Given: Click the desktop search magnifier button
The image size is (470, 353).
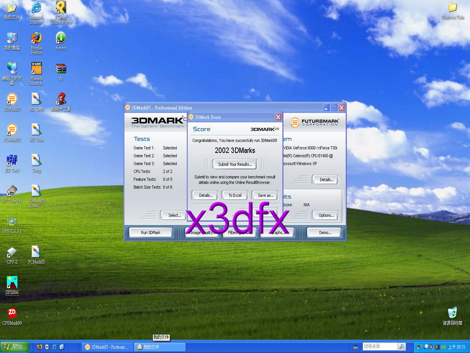Looking at the screenshot, I should click(402, 347).
